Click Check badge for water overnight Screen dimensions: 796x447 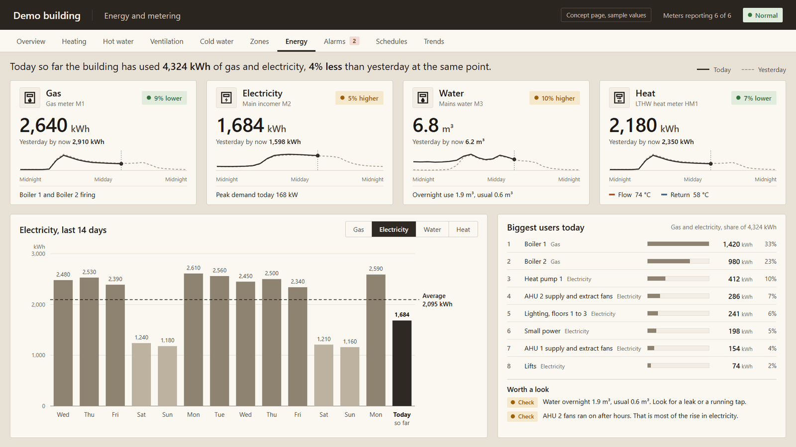(522, 402)
